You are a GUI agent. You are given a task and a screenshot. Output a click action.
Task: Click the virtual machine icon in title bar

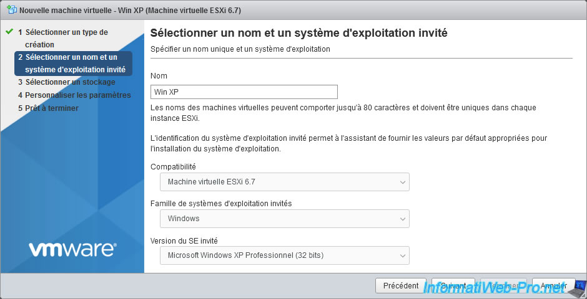10,11
